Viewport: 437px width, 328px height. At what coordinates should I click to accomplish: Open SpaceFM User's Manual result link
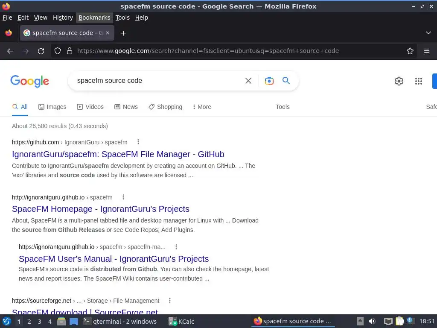pyautogui.click(x=114, y=259)
